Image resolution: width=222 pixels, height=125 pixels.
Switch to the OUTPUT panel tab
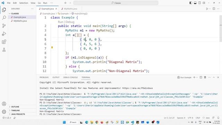click(x=56, y=77)
